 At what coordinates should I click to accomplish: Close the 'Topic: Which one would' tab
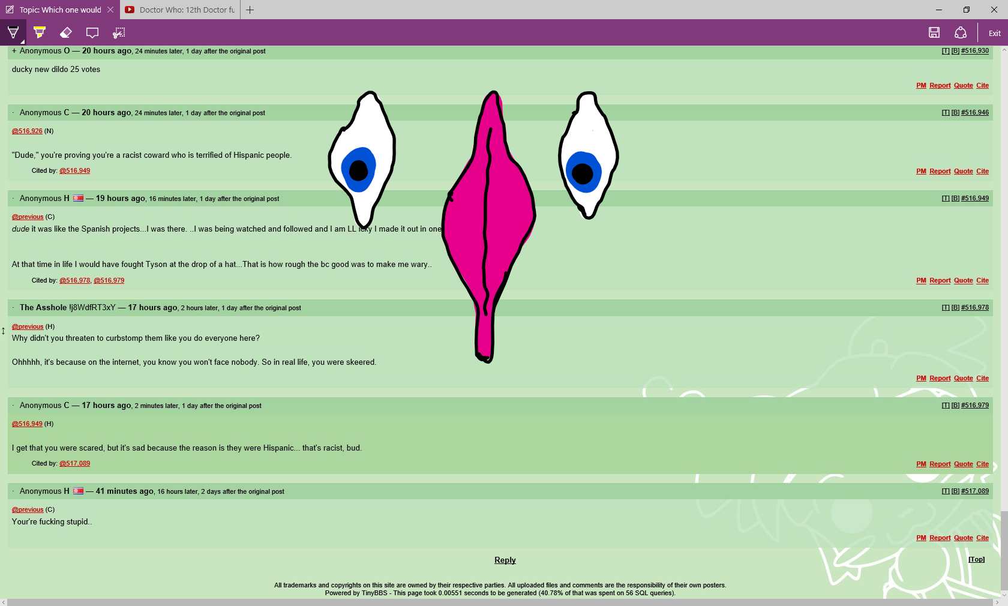(x=110, y=10)
